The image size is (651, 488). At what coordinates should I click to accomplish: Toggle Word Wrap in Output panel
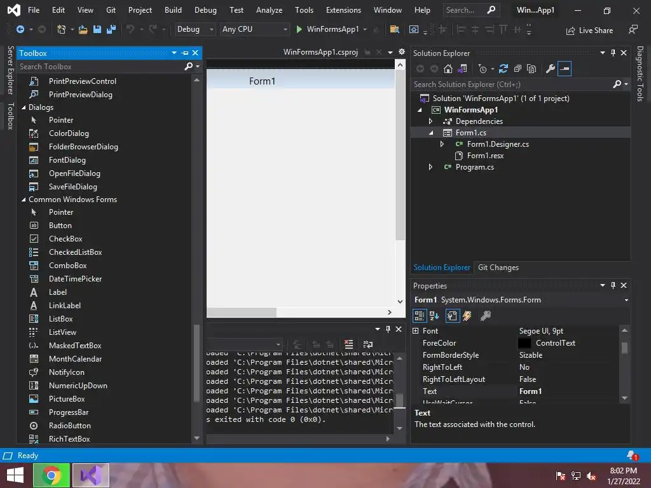pos(368,344)
